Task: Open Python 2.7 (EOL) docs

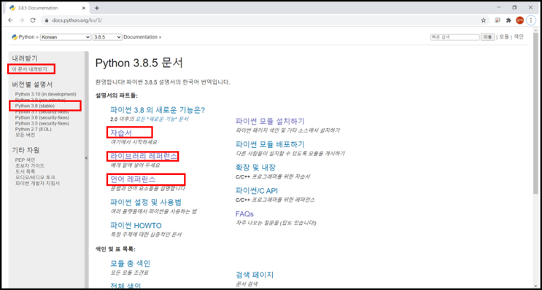Action: click(x=33, y=129)
